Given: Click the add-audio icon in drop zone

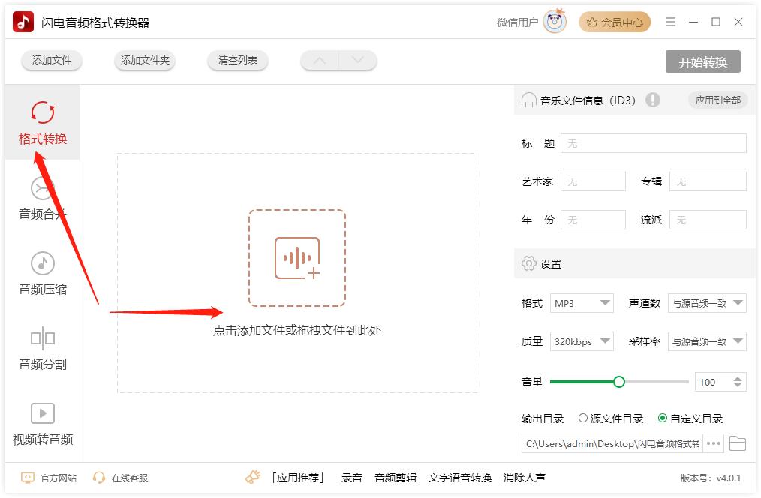Looking at the screenshot, I should pyautogui.click(x=297, y=257).
